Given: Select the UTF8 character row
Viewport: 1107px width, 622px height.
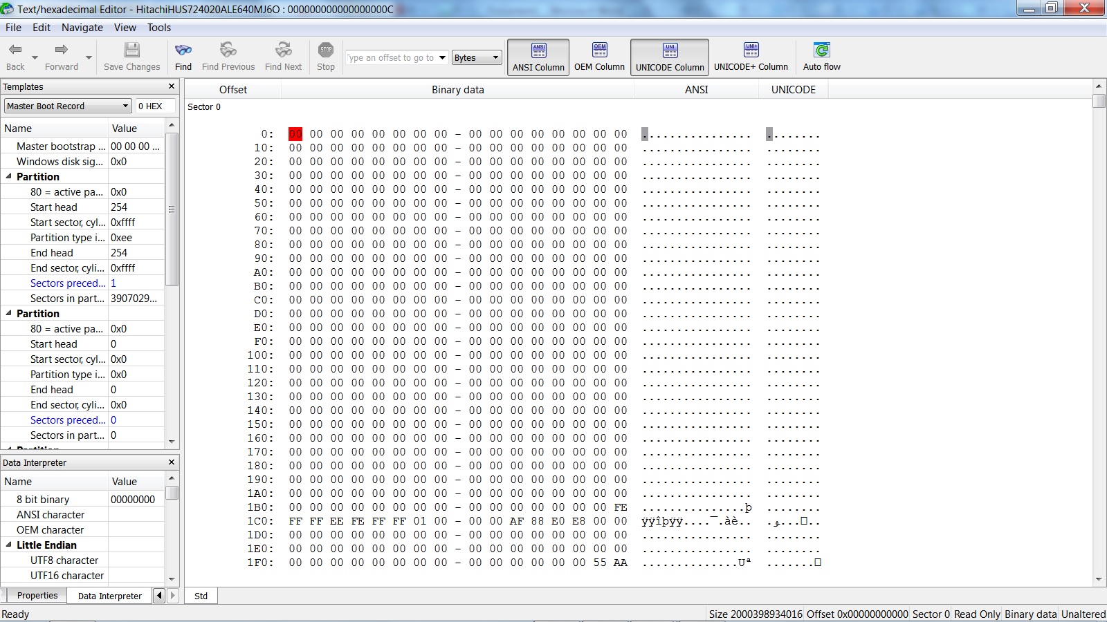Looking at the screenshot, I should coord(82,560).
